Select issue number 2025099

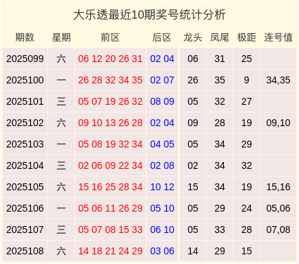pos(25,59)
